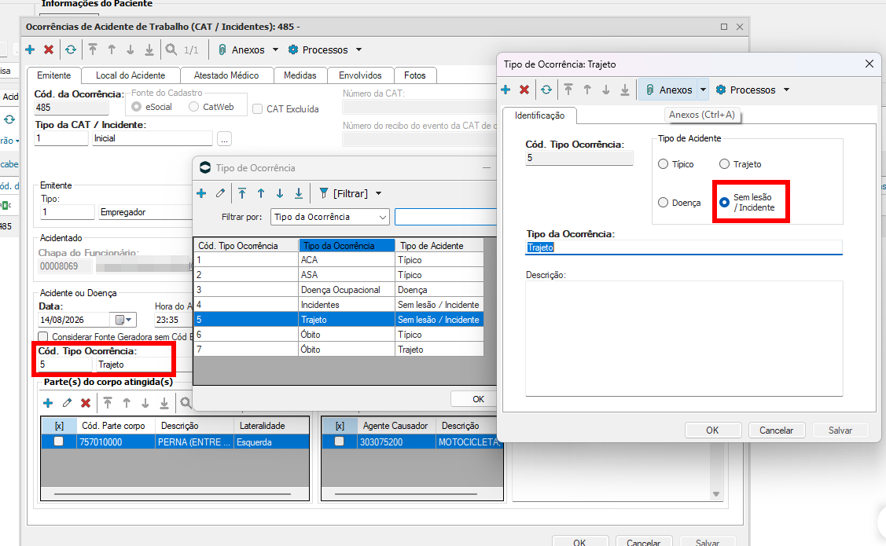Switch to Local do Acidente tab

coord(131,75)
